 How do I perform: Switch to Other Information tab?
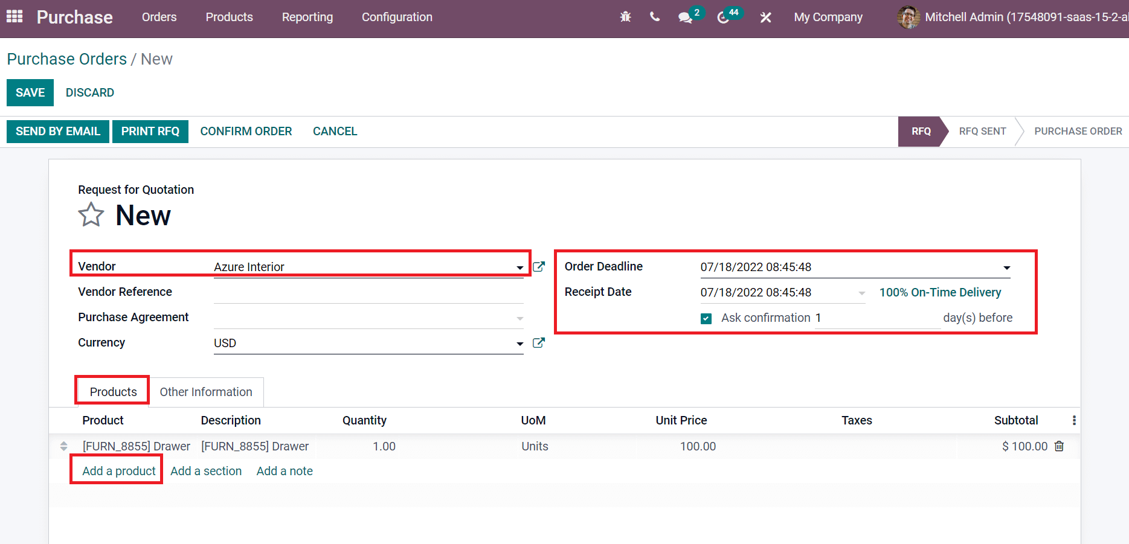(x=206, y=392)
